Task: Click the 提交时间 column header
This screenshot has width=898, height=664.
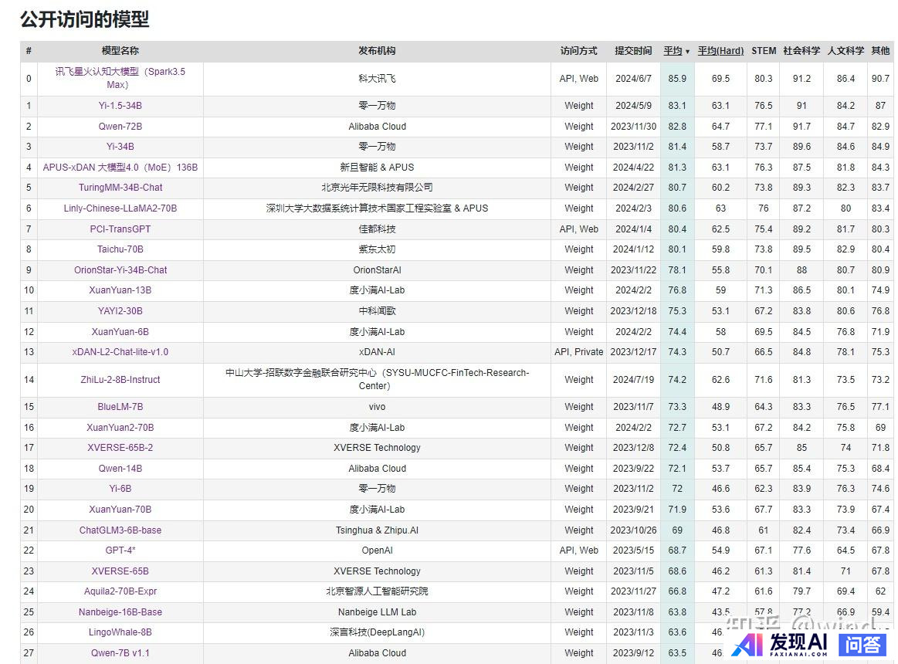Action: [x=633, y=51]
